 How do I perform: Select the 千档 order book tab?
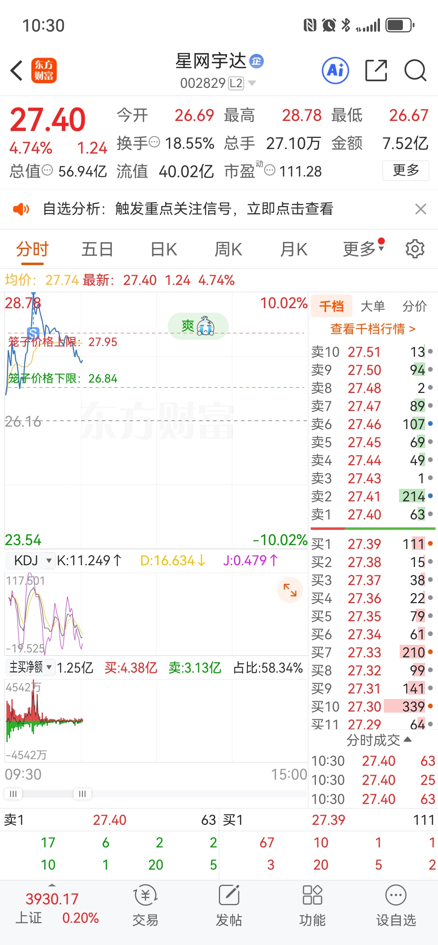pos(332,306)
